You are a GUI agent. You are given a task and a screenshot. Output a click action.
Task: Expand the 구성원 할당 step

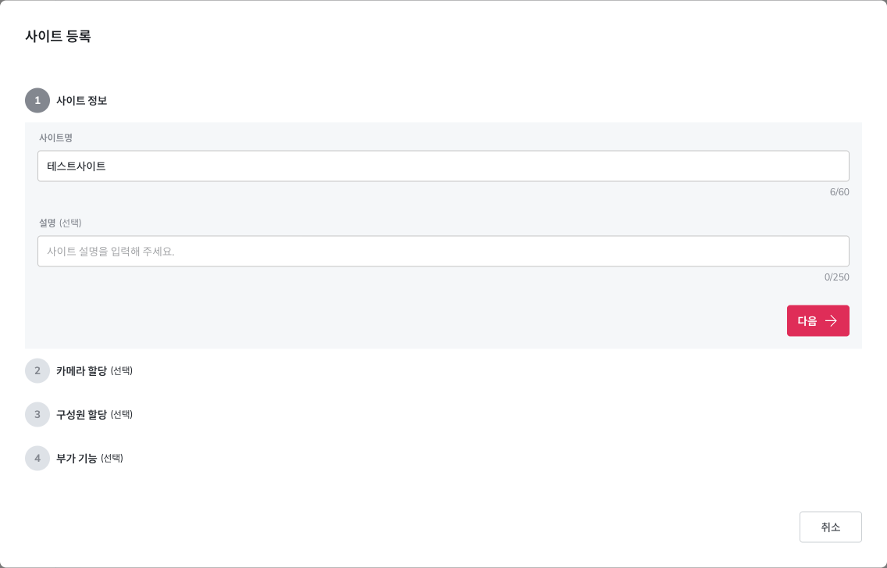coord(81,414)
